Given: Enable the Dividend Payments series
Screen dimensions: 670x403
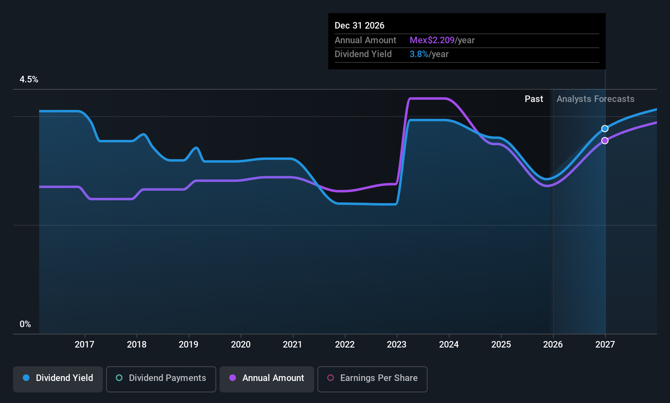Looking at the screenshot, I should (161, 379).
